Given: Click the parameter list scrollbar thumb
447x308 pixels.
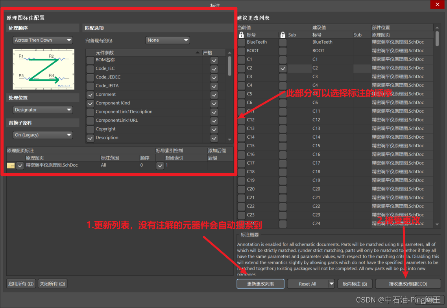Looking at the screenshot, I should (x=229, y=66).
